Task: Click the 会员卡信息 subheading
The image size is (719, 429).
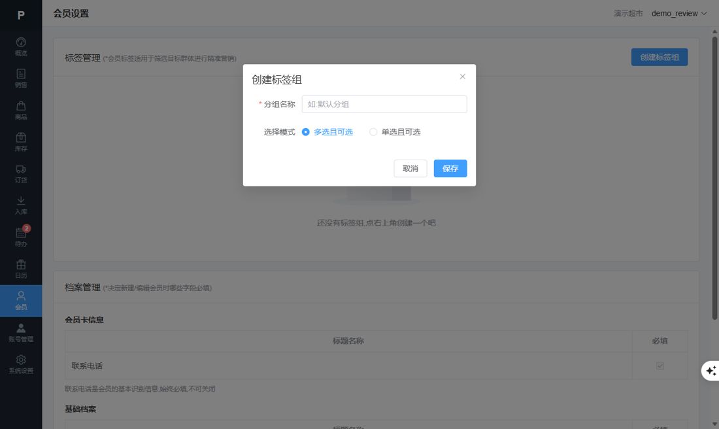Action: (84, 320)
